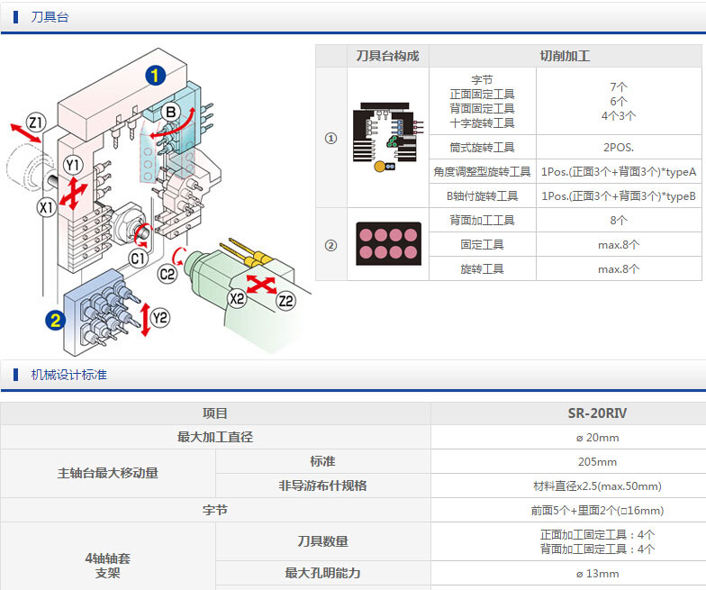This screenshot has width=706, height=590.
Task: Click the 切削加工 column header
Action: pyautogui.click(x=565, y=56)
